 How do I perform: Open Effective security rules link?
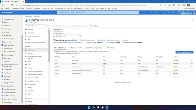[x=87, y=40]
